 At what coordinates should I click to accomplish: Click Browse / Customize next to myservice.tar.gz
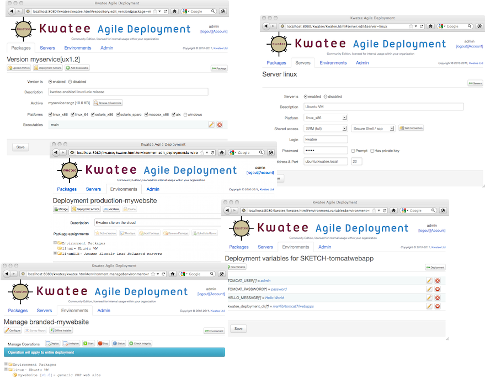(x=108, y=103)
